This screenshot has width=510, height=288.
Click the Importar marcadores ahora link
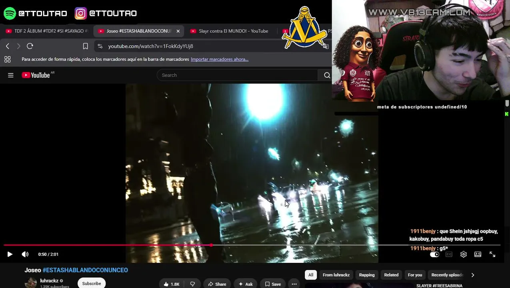[220, 59]
